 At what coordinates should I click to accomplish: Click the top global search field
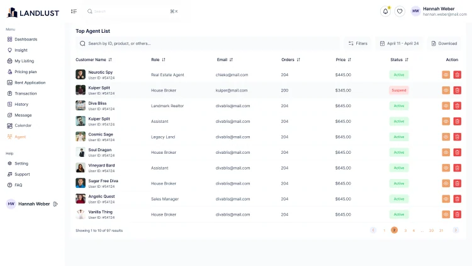pos(132,11)
